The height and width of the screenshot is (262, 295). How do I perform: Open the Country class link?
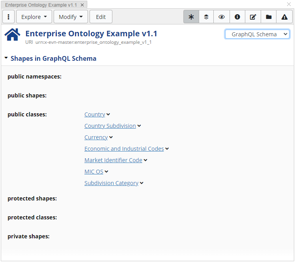(x=95, y=114)
